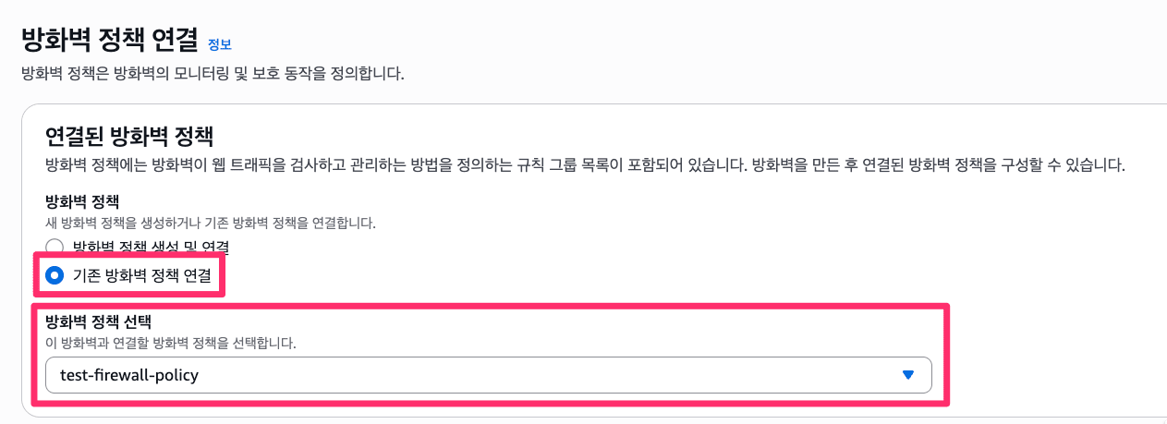This screenshot has width=1167, height=424.
Task: Click the hint text 새 방화벽 정책을 생성하거나
Action: 210,223
